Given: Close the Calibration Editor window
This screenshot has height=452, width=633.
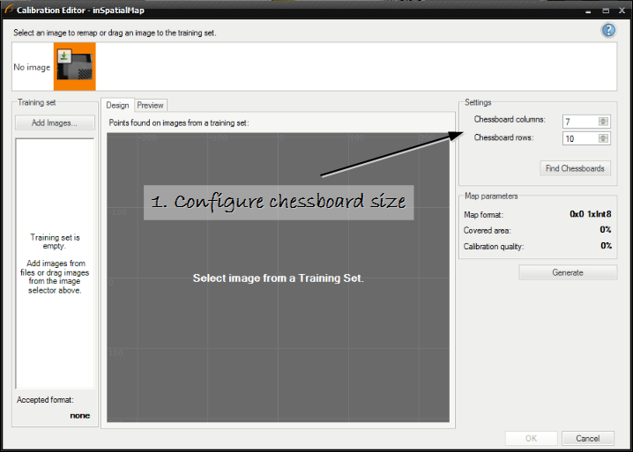Looking at the screenshot, I should [620, 10].
